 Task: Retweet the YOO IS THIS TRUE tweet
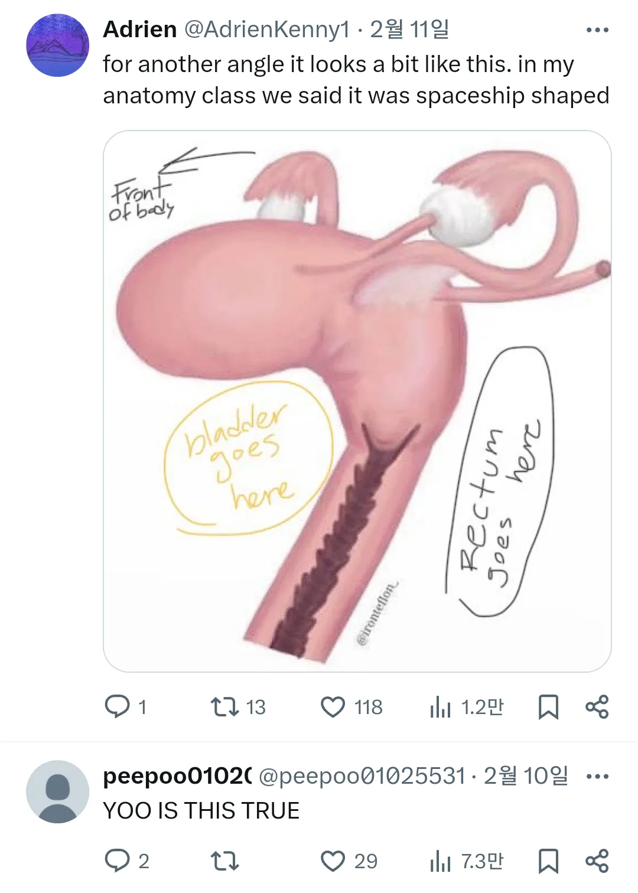224,861
